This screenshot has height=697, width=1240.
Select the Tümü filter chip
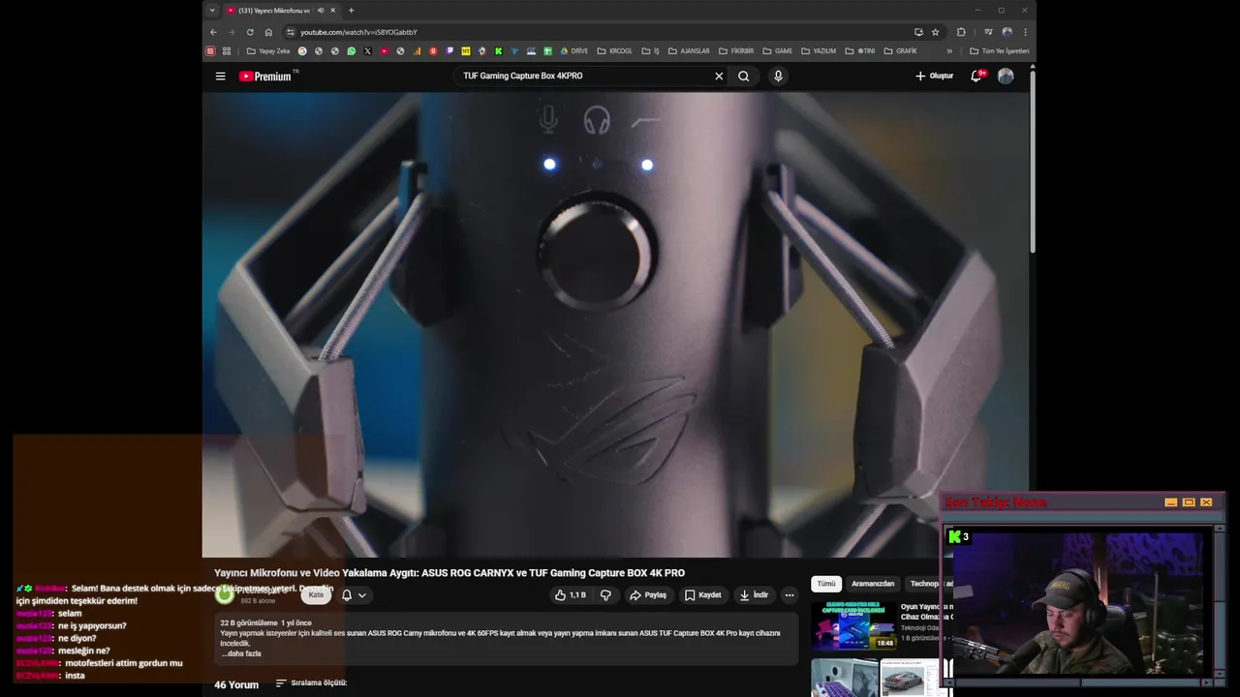coord(826,584)
